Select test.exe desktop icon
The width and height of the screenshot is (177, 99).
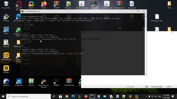(31, 82)
